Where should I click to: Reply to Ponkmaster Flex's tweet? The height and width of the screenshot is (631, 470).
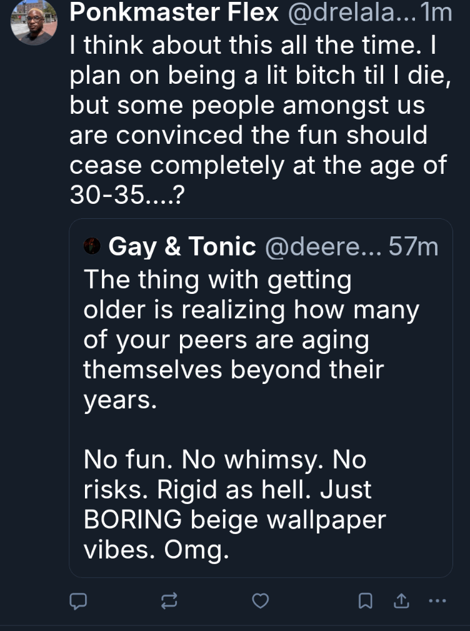[77, 601]
